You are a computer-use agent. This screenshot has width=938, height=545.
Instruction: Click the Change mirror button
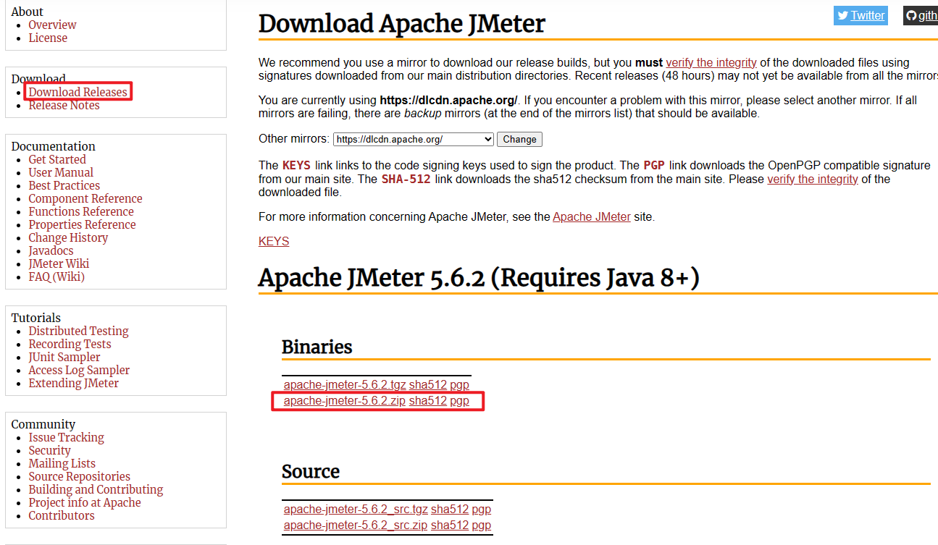click(x=519, y=139)
